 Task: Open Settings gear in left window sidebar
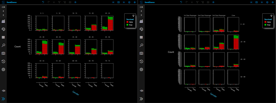pyautogui.click(x=3, y=69)
